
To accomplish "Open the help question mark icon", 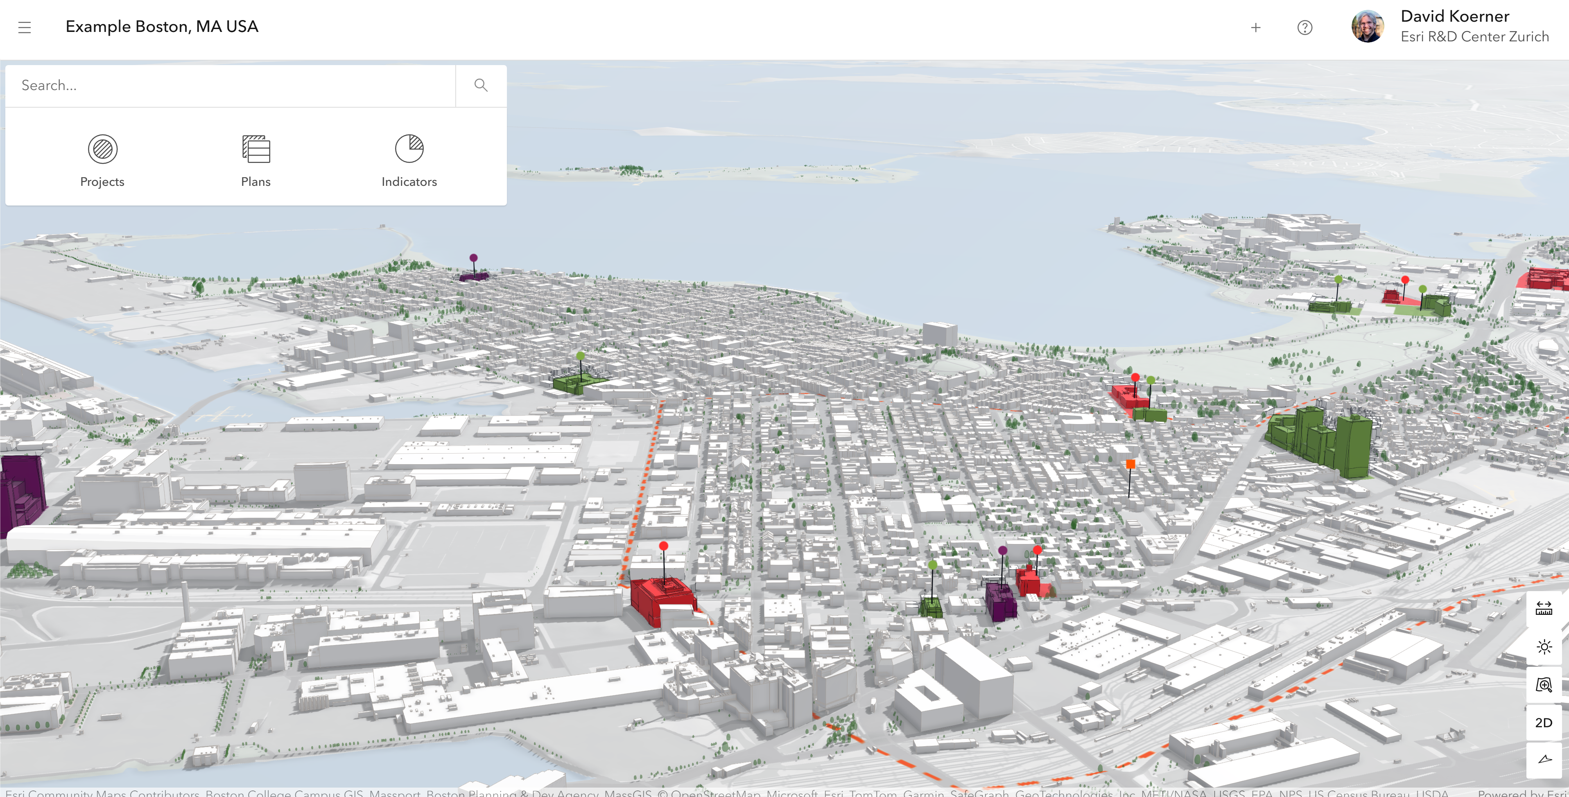I will (x=1304, y=27).
